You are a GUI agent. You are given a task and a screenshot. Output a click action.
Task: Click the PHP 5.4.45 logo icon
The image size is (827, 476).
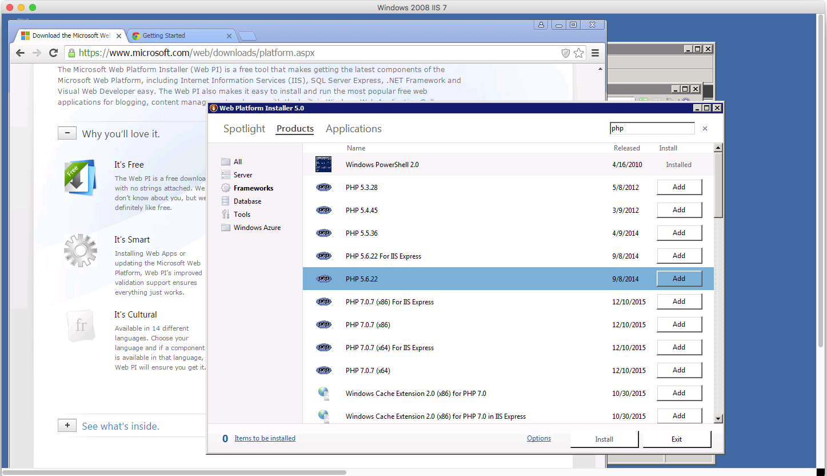[x=323, y=210]
